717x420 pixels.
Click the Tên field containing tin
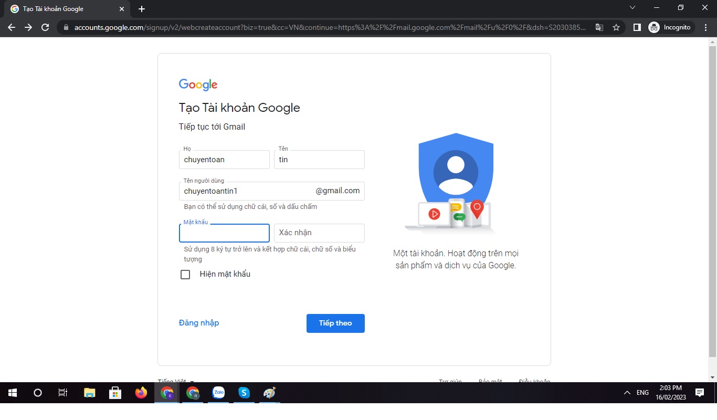pyautogui.click(x=319, y=160)
